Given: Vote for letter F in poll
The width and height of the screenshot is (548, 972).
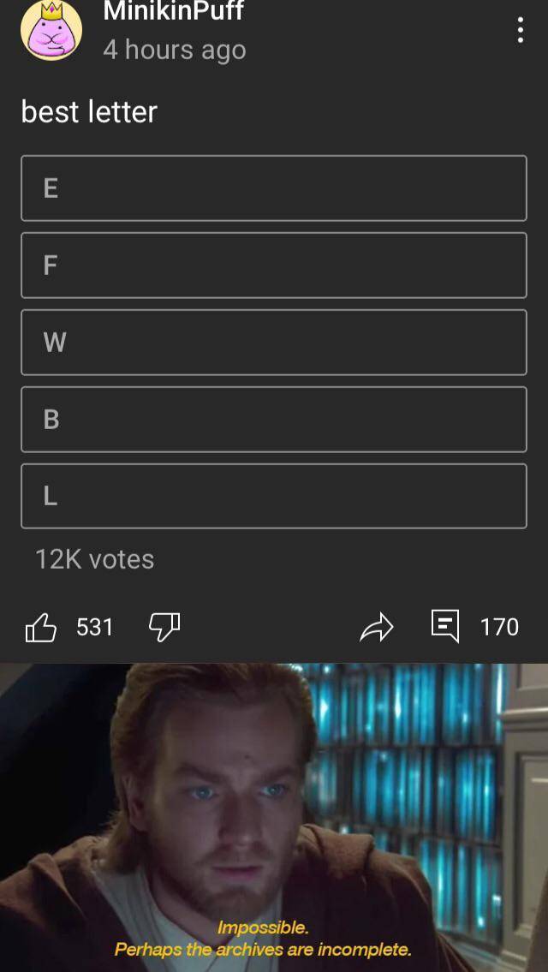Looking at the screenshot, I should pos(274,265).
